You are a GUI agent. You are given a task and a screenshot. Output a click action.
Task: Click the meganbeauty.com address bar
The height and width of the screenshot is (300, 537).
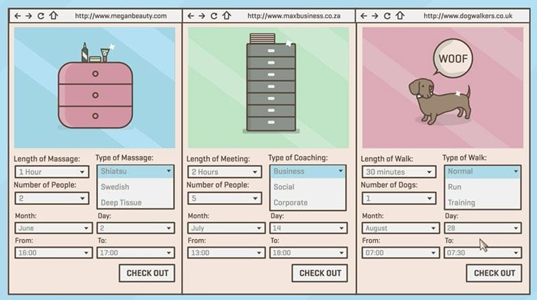click(121, 15)
